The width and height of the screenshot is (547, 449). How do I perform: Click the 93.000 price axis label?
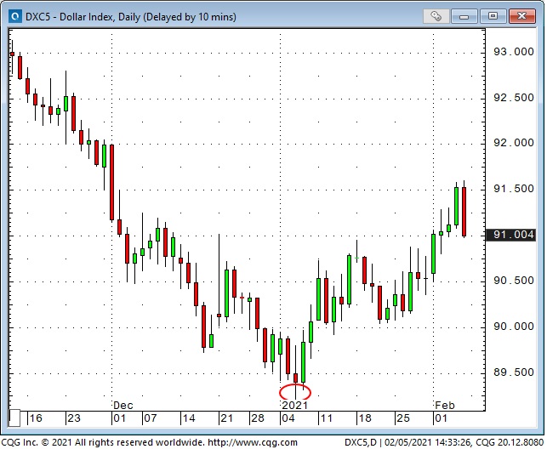tap(514, 52)
